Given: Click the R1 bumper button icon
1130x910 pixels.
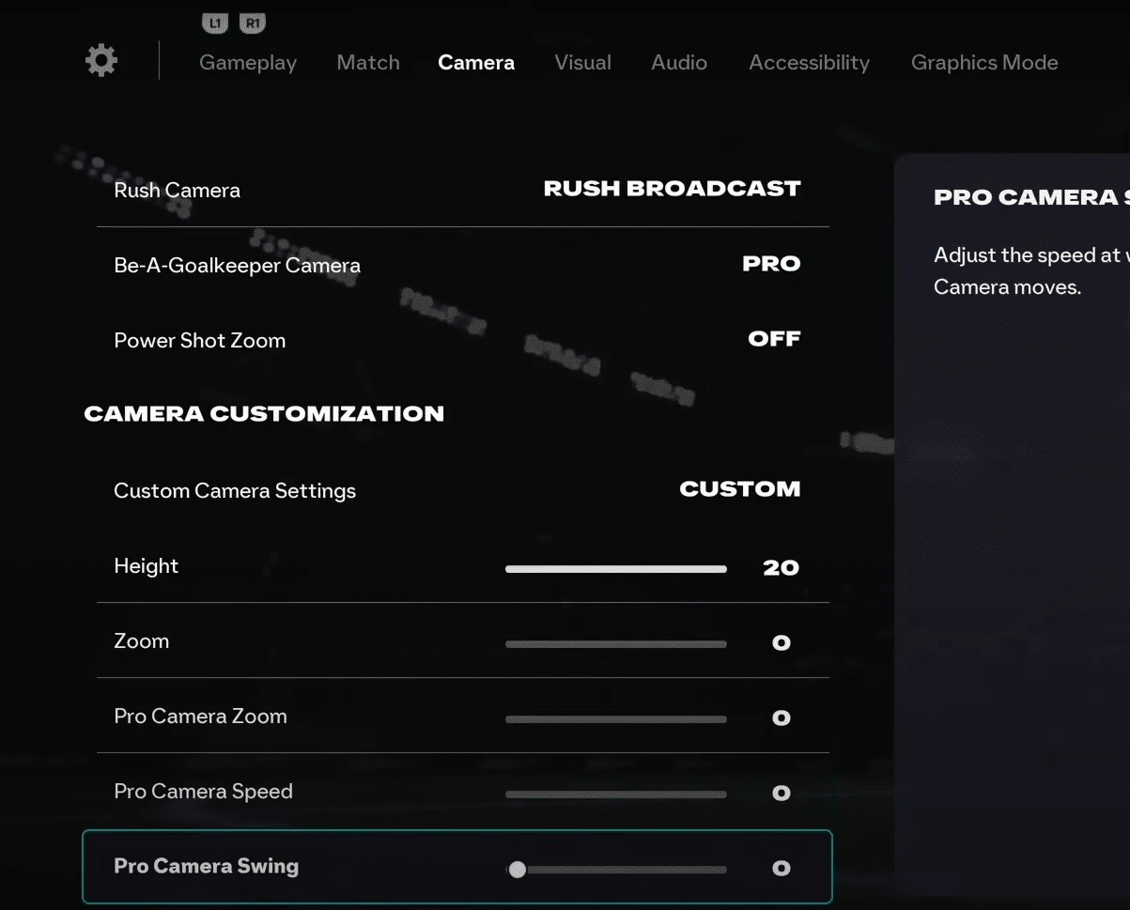Looking at the screenshot, I should tap(253, 23).
